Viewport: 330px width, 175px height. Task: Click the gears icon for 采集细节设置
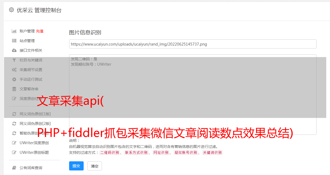(14, 70)
